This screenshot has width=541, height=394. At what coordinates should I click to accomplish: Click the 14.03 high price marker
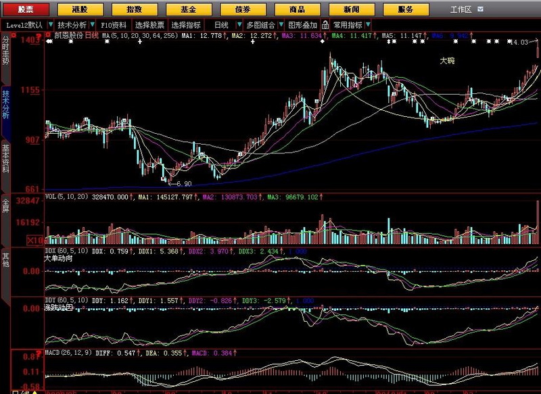pos(519,43)
